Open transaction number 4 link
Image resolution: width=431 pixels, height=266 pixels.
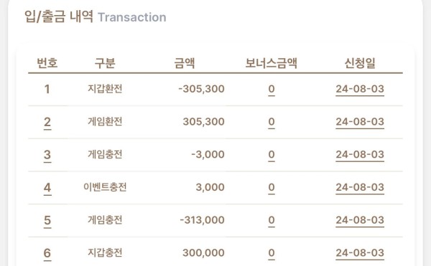point(47,188)
